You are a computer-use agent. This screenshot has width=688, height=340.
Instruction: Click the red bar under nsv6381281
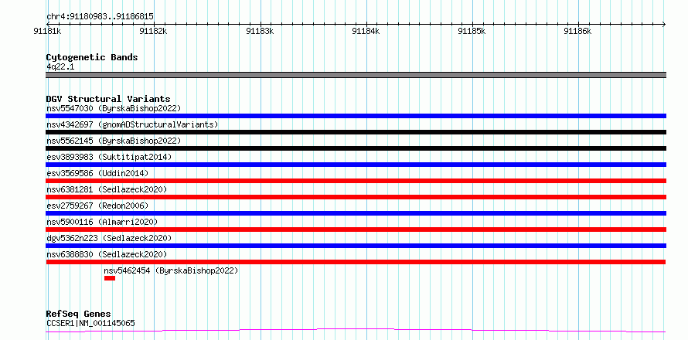pyautogui.click(x=356, y=197)
